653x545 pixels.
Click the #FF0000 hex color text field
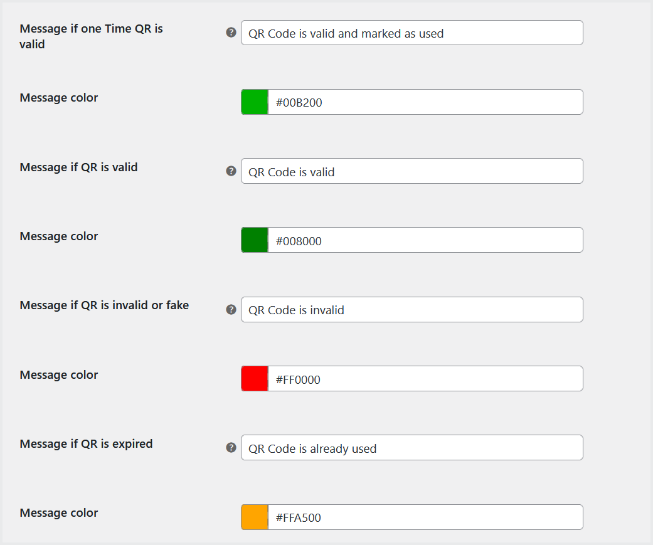pos(425,379)
